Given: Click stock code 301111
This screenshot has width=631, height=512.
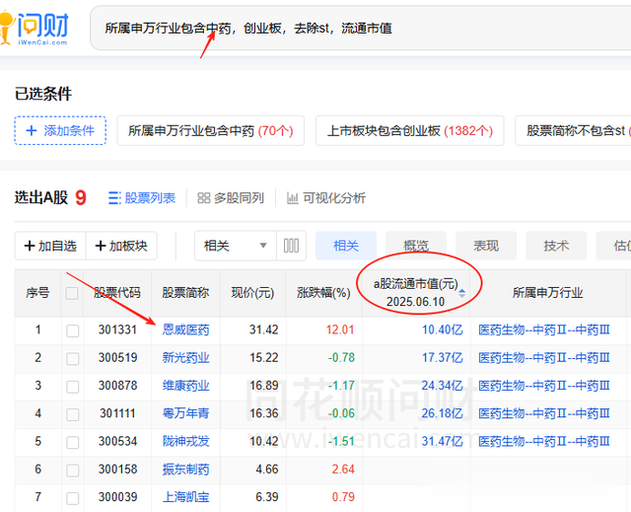Looking at the screenshot, I should (117, 413).
